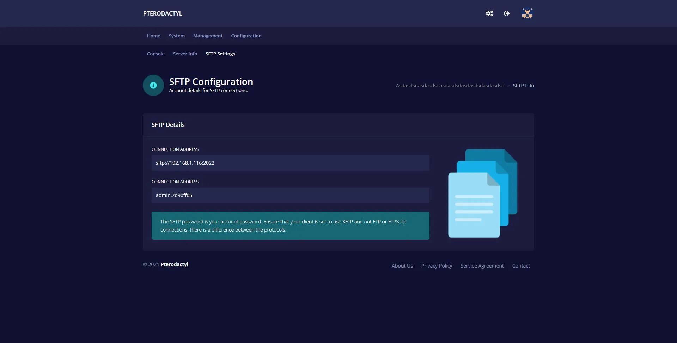Click the About Us footer link
The height and width of the screenshot is (343, 677).
click(x=402, y=265)
